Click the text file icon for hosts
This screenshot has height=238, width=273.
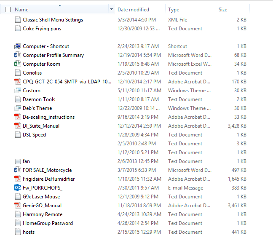coord(17,232)
